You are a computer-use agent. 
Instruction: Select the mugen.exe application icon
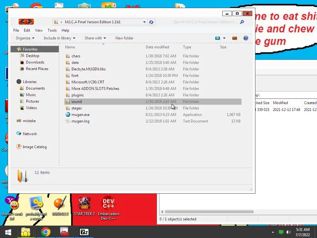68,115
